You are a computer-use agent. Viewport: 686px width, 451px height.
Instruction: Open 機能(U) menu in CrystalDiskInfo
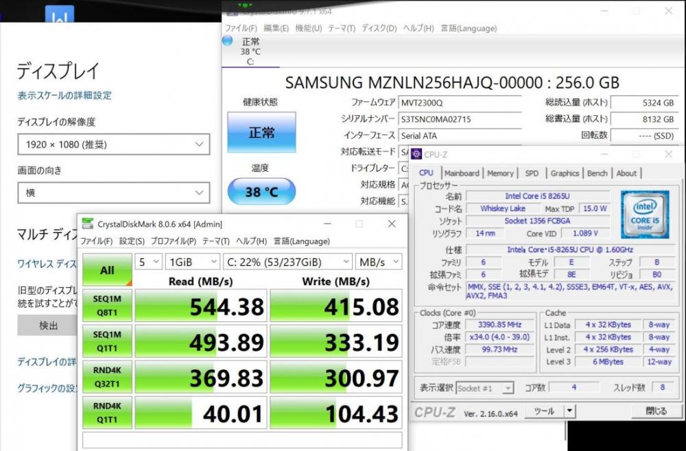point(309,28)
